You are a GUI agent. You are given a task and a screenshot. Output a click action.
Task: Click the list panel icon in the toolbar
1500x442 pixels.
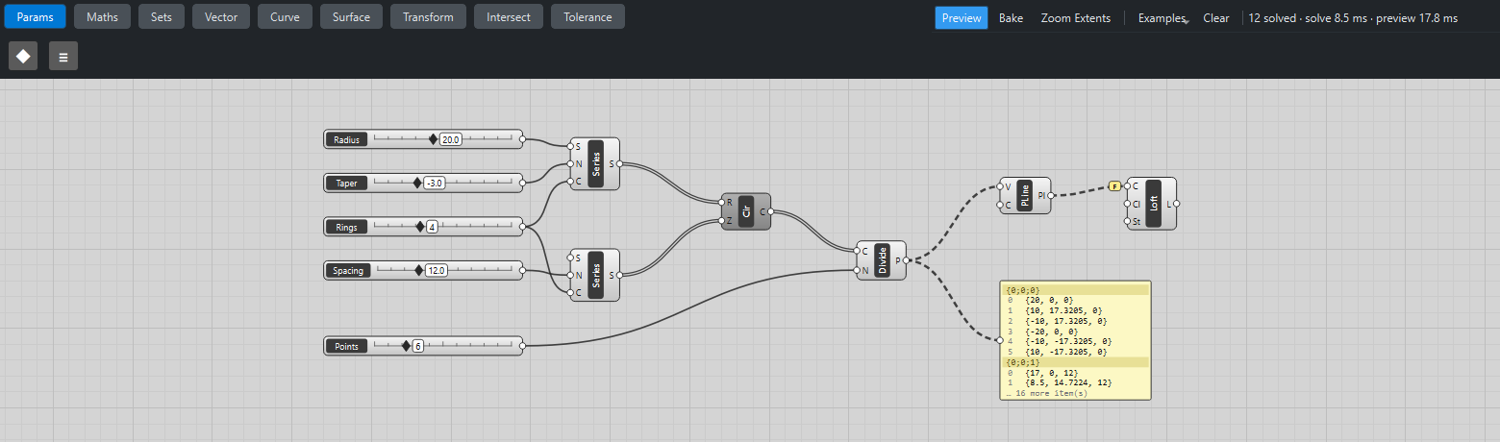click(63, 57)
